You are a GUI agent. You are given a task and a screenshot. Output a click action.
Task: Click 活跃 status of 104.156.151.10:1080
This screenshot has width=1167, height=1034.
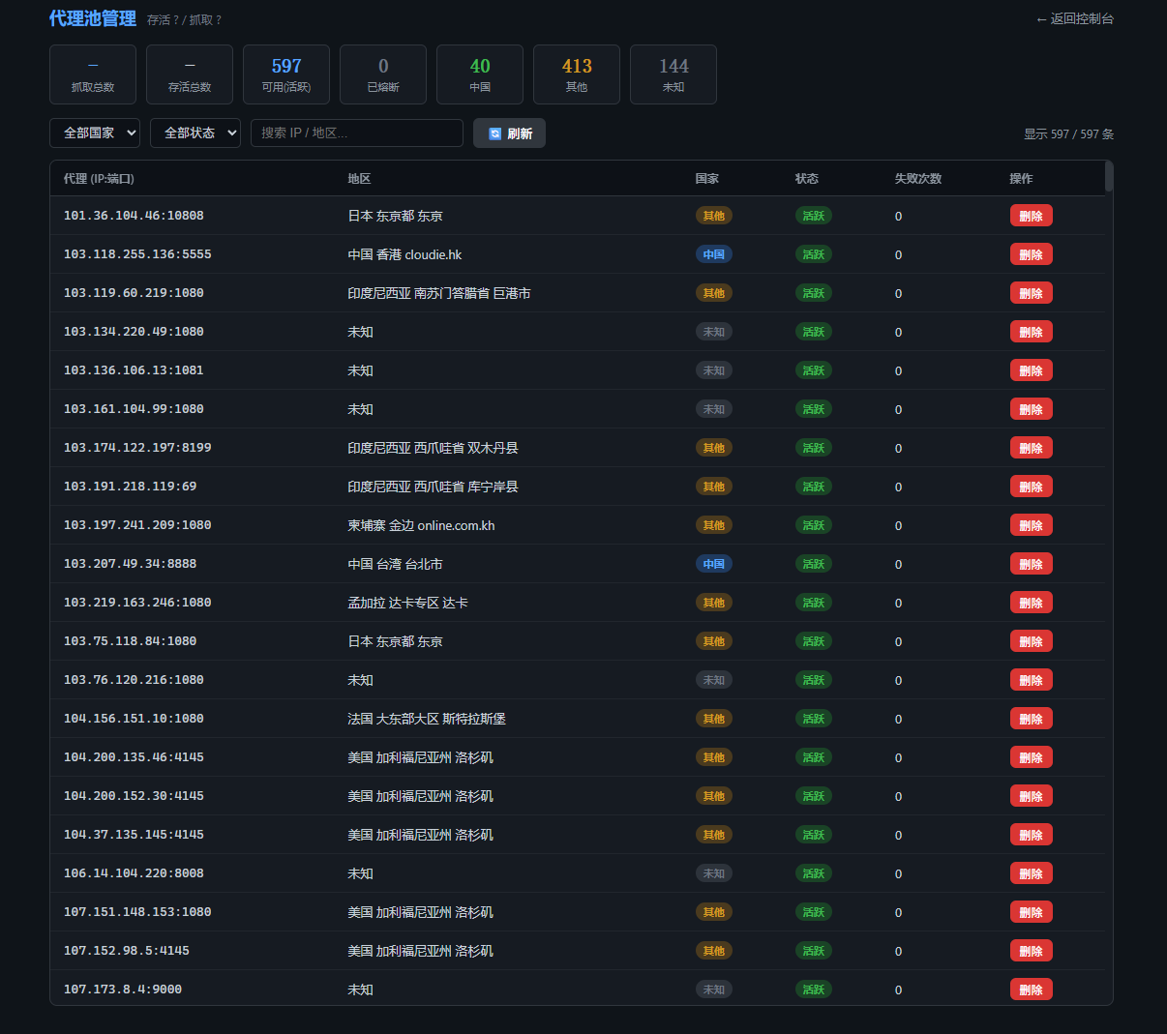pos(814,719)
